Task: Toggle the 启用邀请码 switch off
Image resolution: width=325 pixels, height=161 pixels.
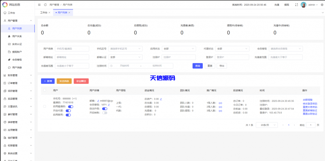Action: pos(70,107)
